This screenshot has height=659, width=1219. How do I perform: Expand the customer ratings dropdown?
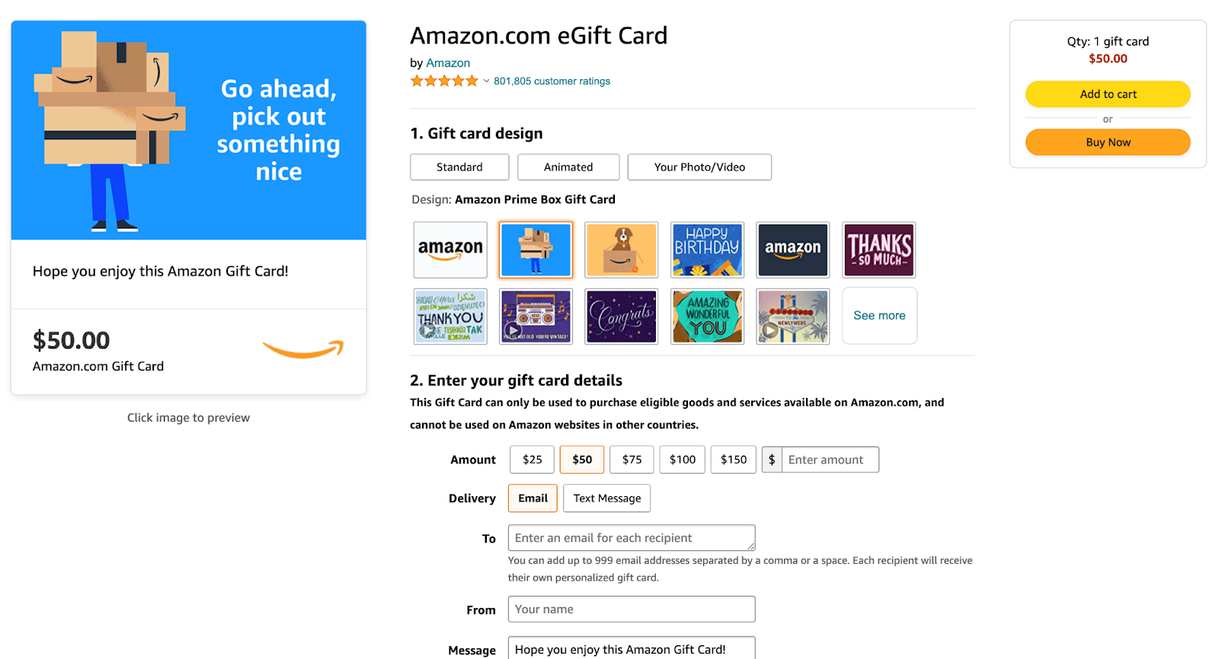pyautogui.click(x=485, y=80)
